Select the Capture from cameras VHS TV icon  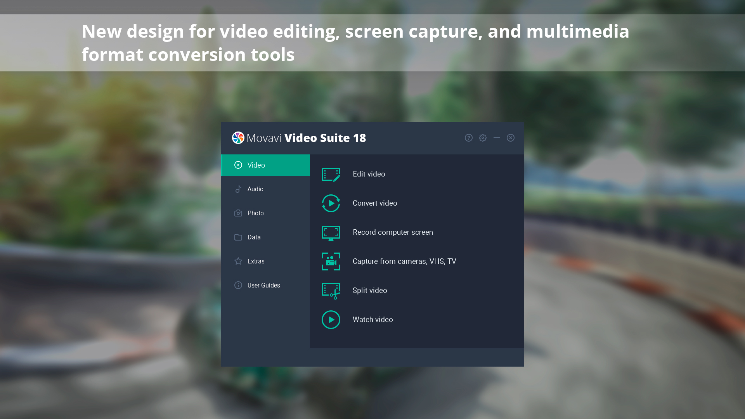331,261
